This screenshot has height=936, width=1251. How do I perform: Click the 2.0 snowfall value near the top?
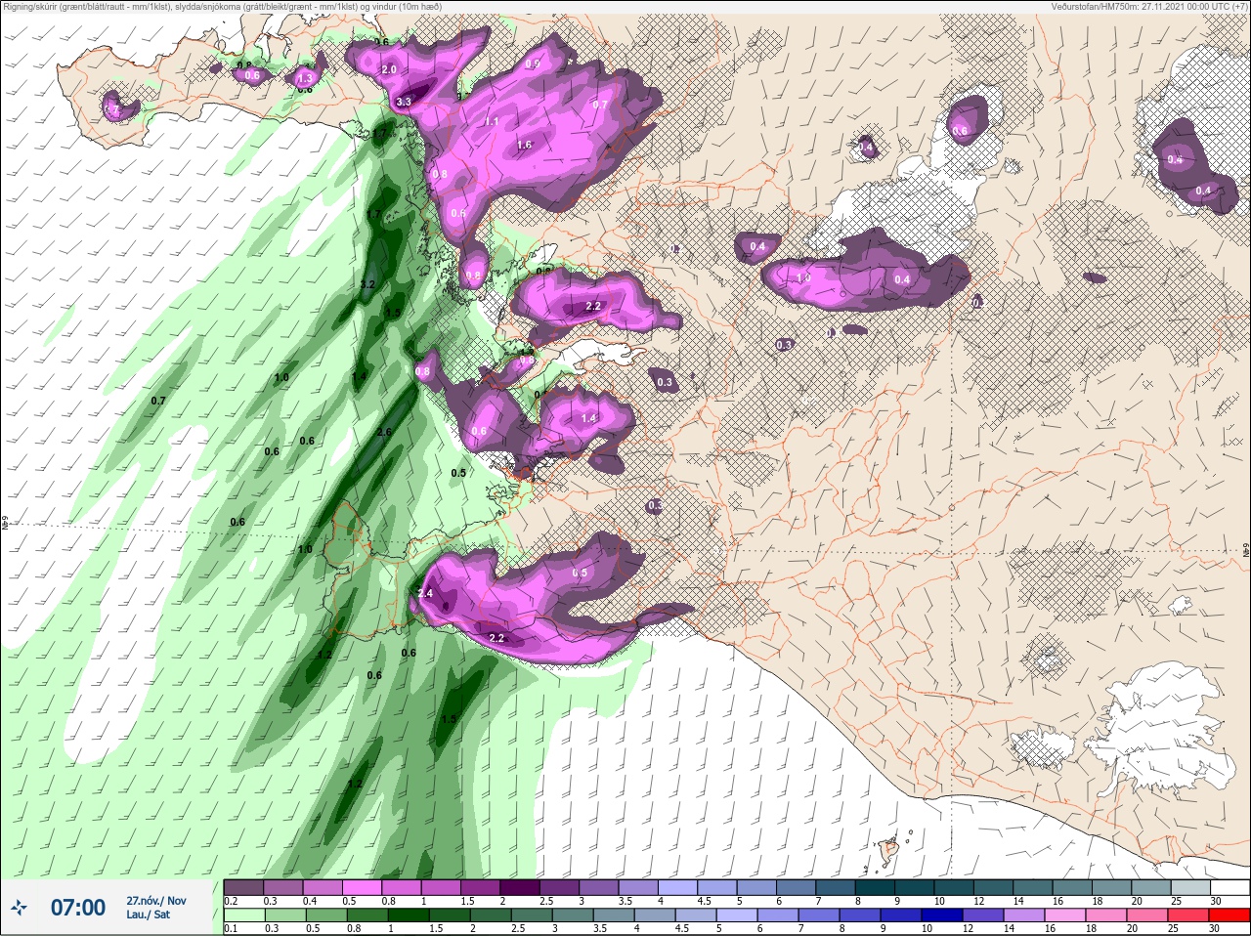coord(389,69)
